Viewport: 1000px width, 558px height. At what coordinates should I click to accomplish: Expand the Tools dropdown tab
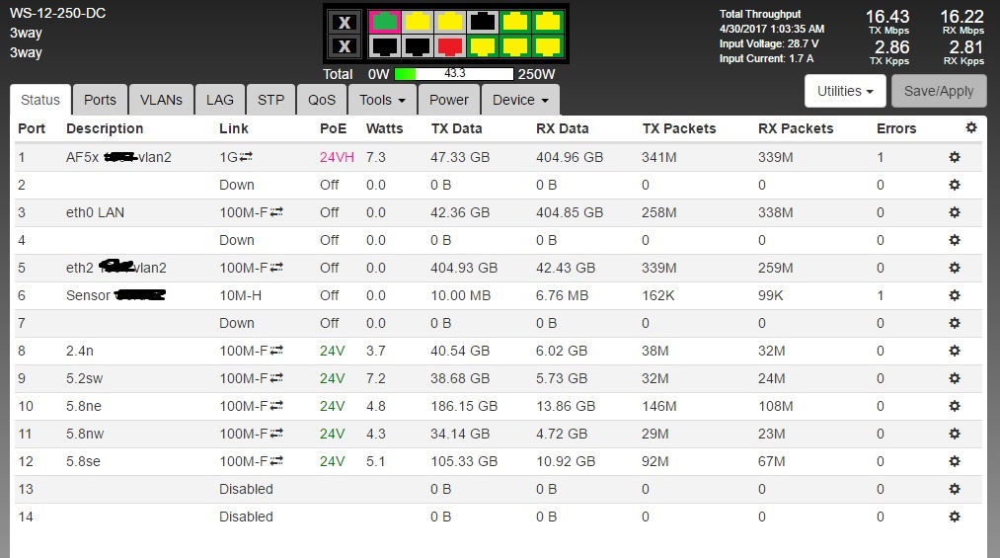(x=381, y=100)
